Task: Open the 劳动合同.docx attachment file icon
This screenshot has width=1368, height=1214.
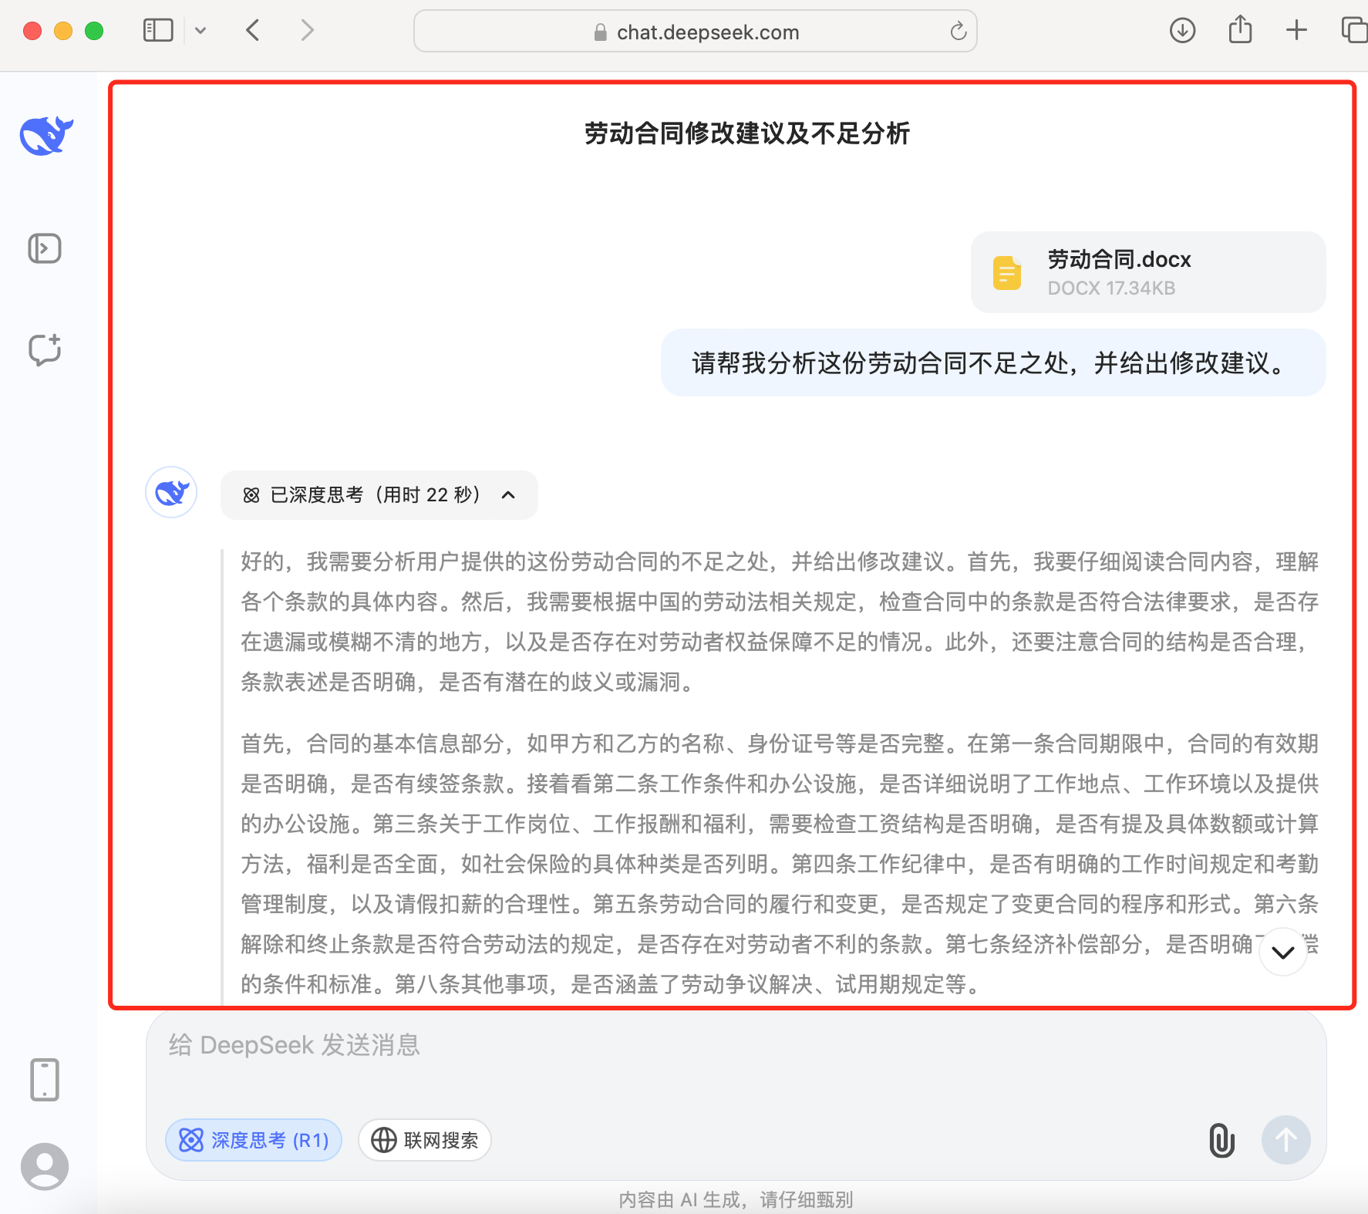Action: pos(1007,272)
